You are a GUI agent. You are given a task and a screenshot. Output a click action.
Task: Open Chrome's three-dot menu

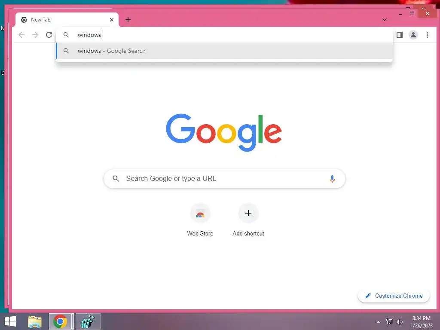click(x=427, y=35)
